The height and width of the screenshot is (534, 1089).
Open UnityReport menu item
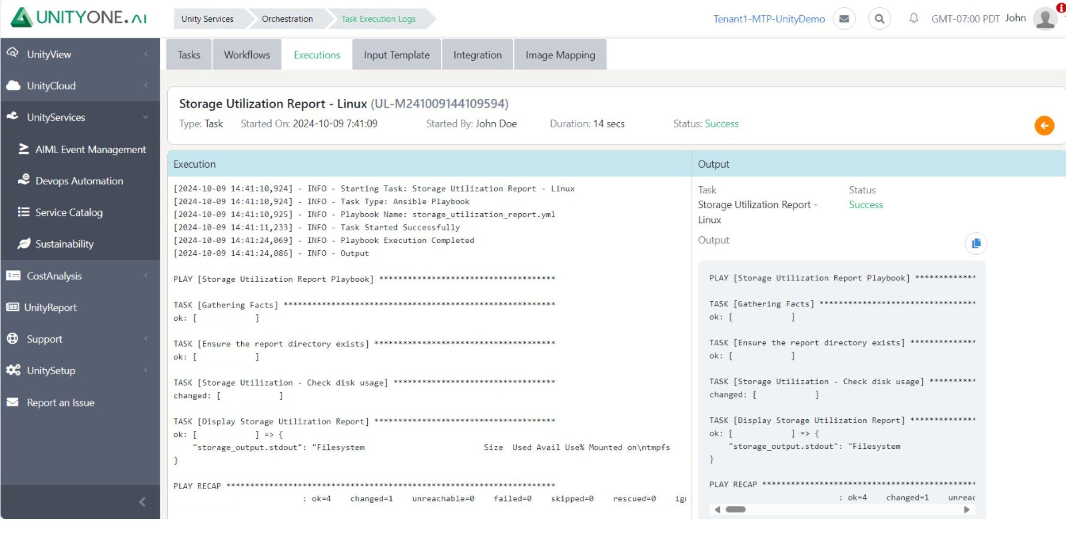pos(50,307)
